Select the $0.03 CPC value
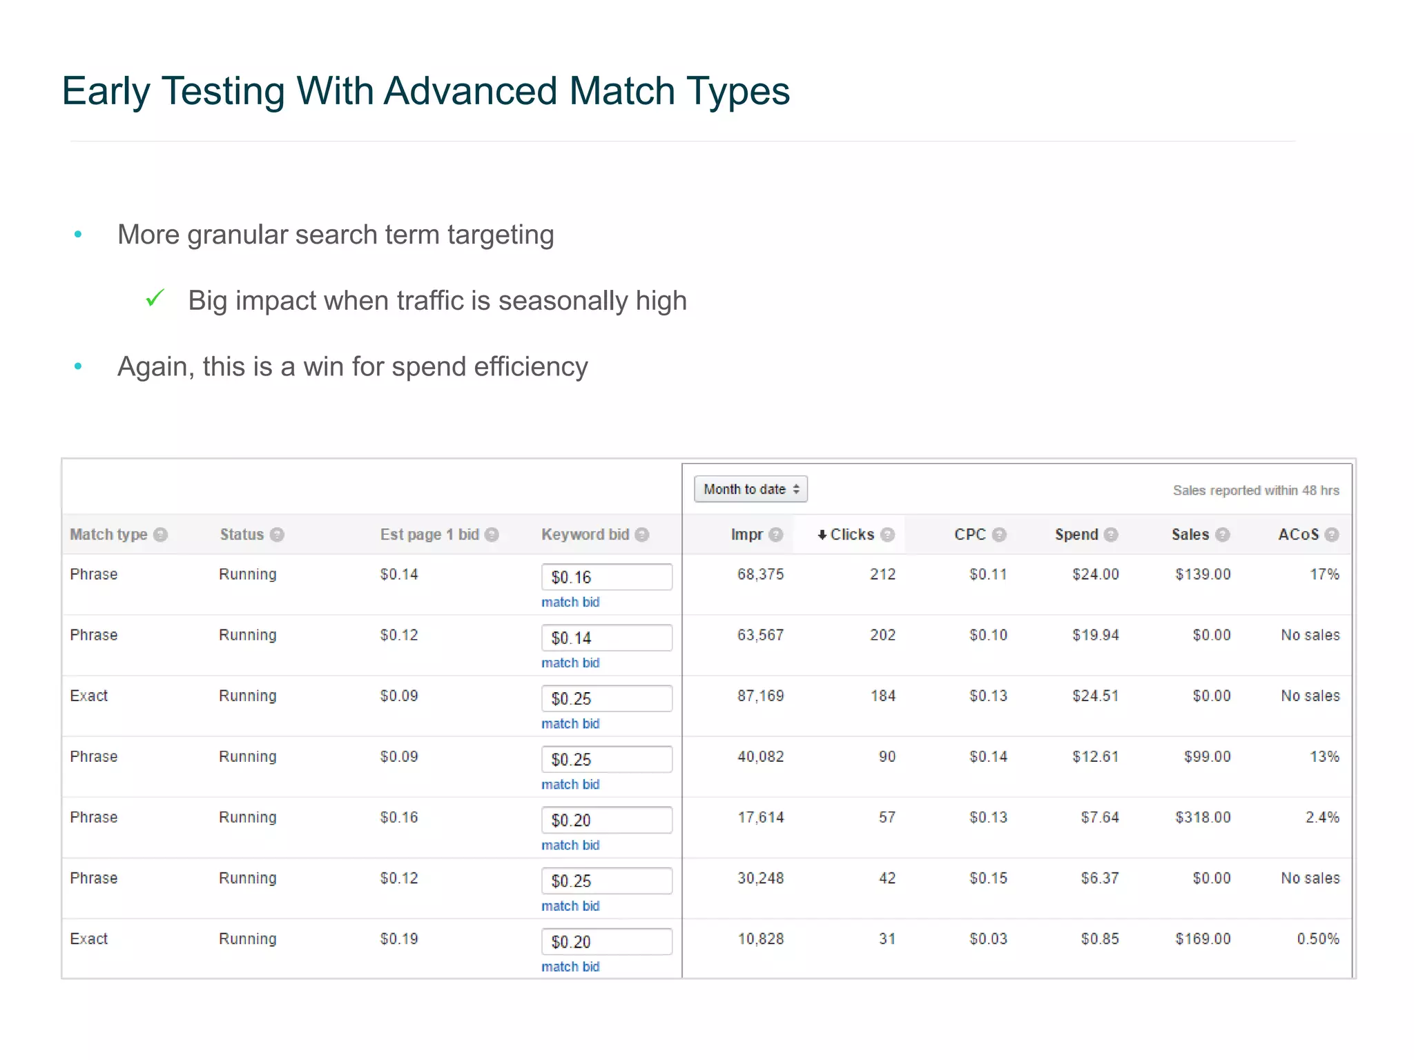This screenshot has width=1414, height=1060. pyautogui.click(x=988, y=939)
